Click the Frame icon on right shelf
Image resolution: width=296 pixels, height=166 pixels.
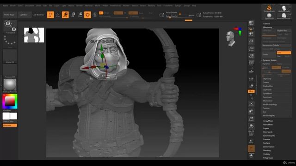point(251,104)
